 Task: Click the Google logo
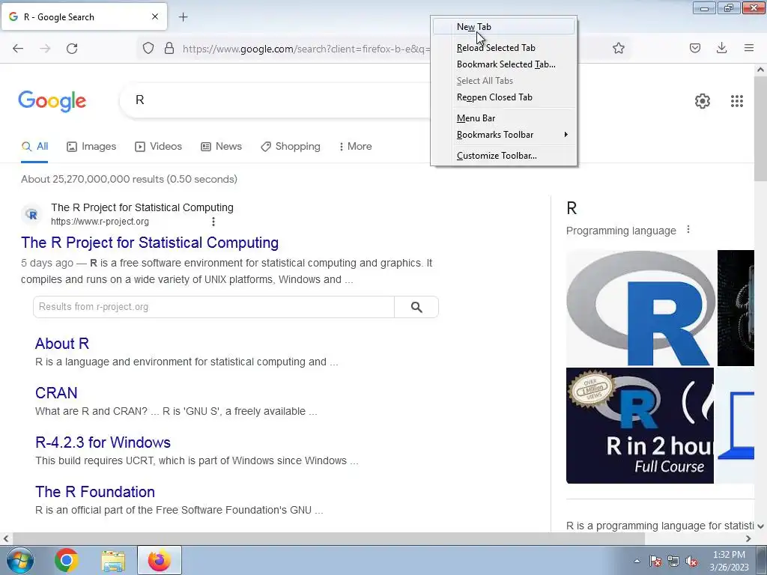tap(52, 101)
